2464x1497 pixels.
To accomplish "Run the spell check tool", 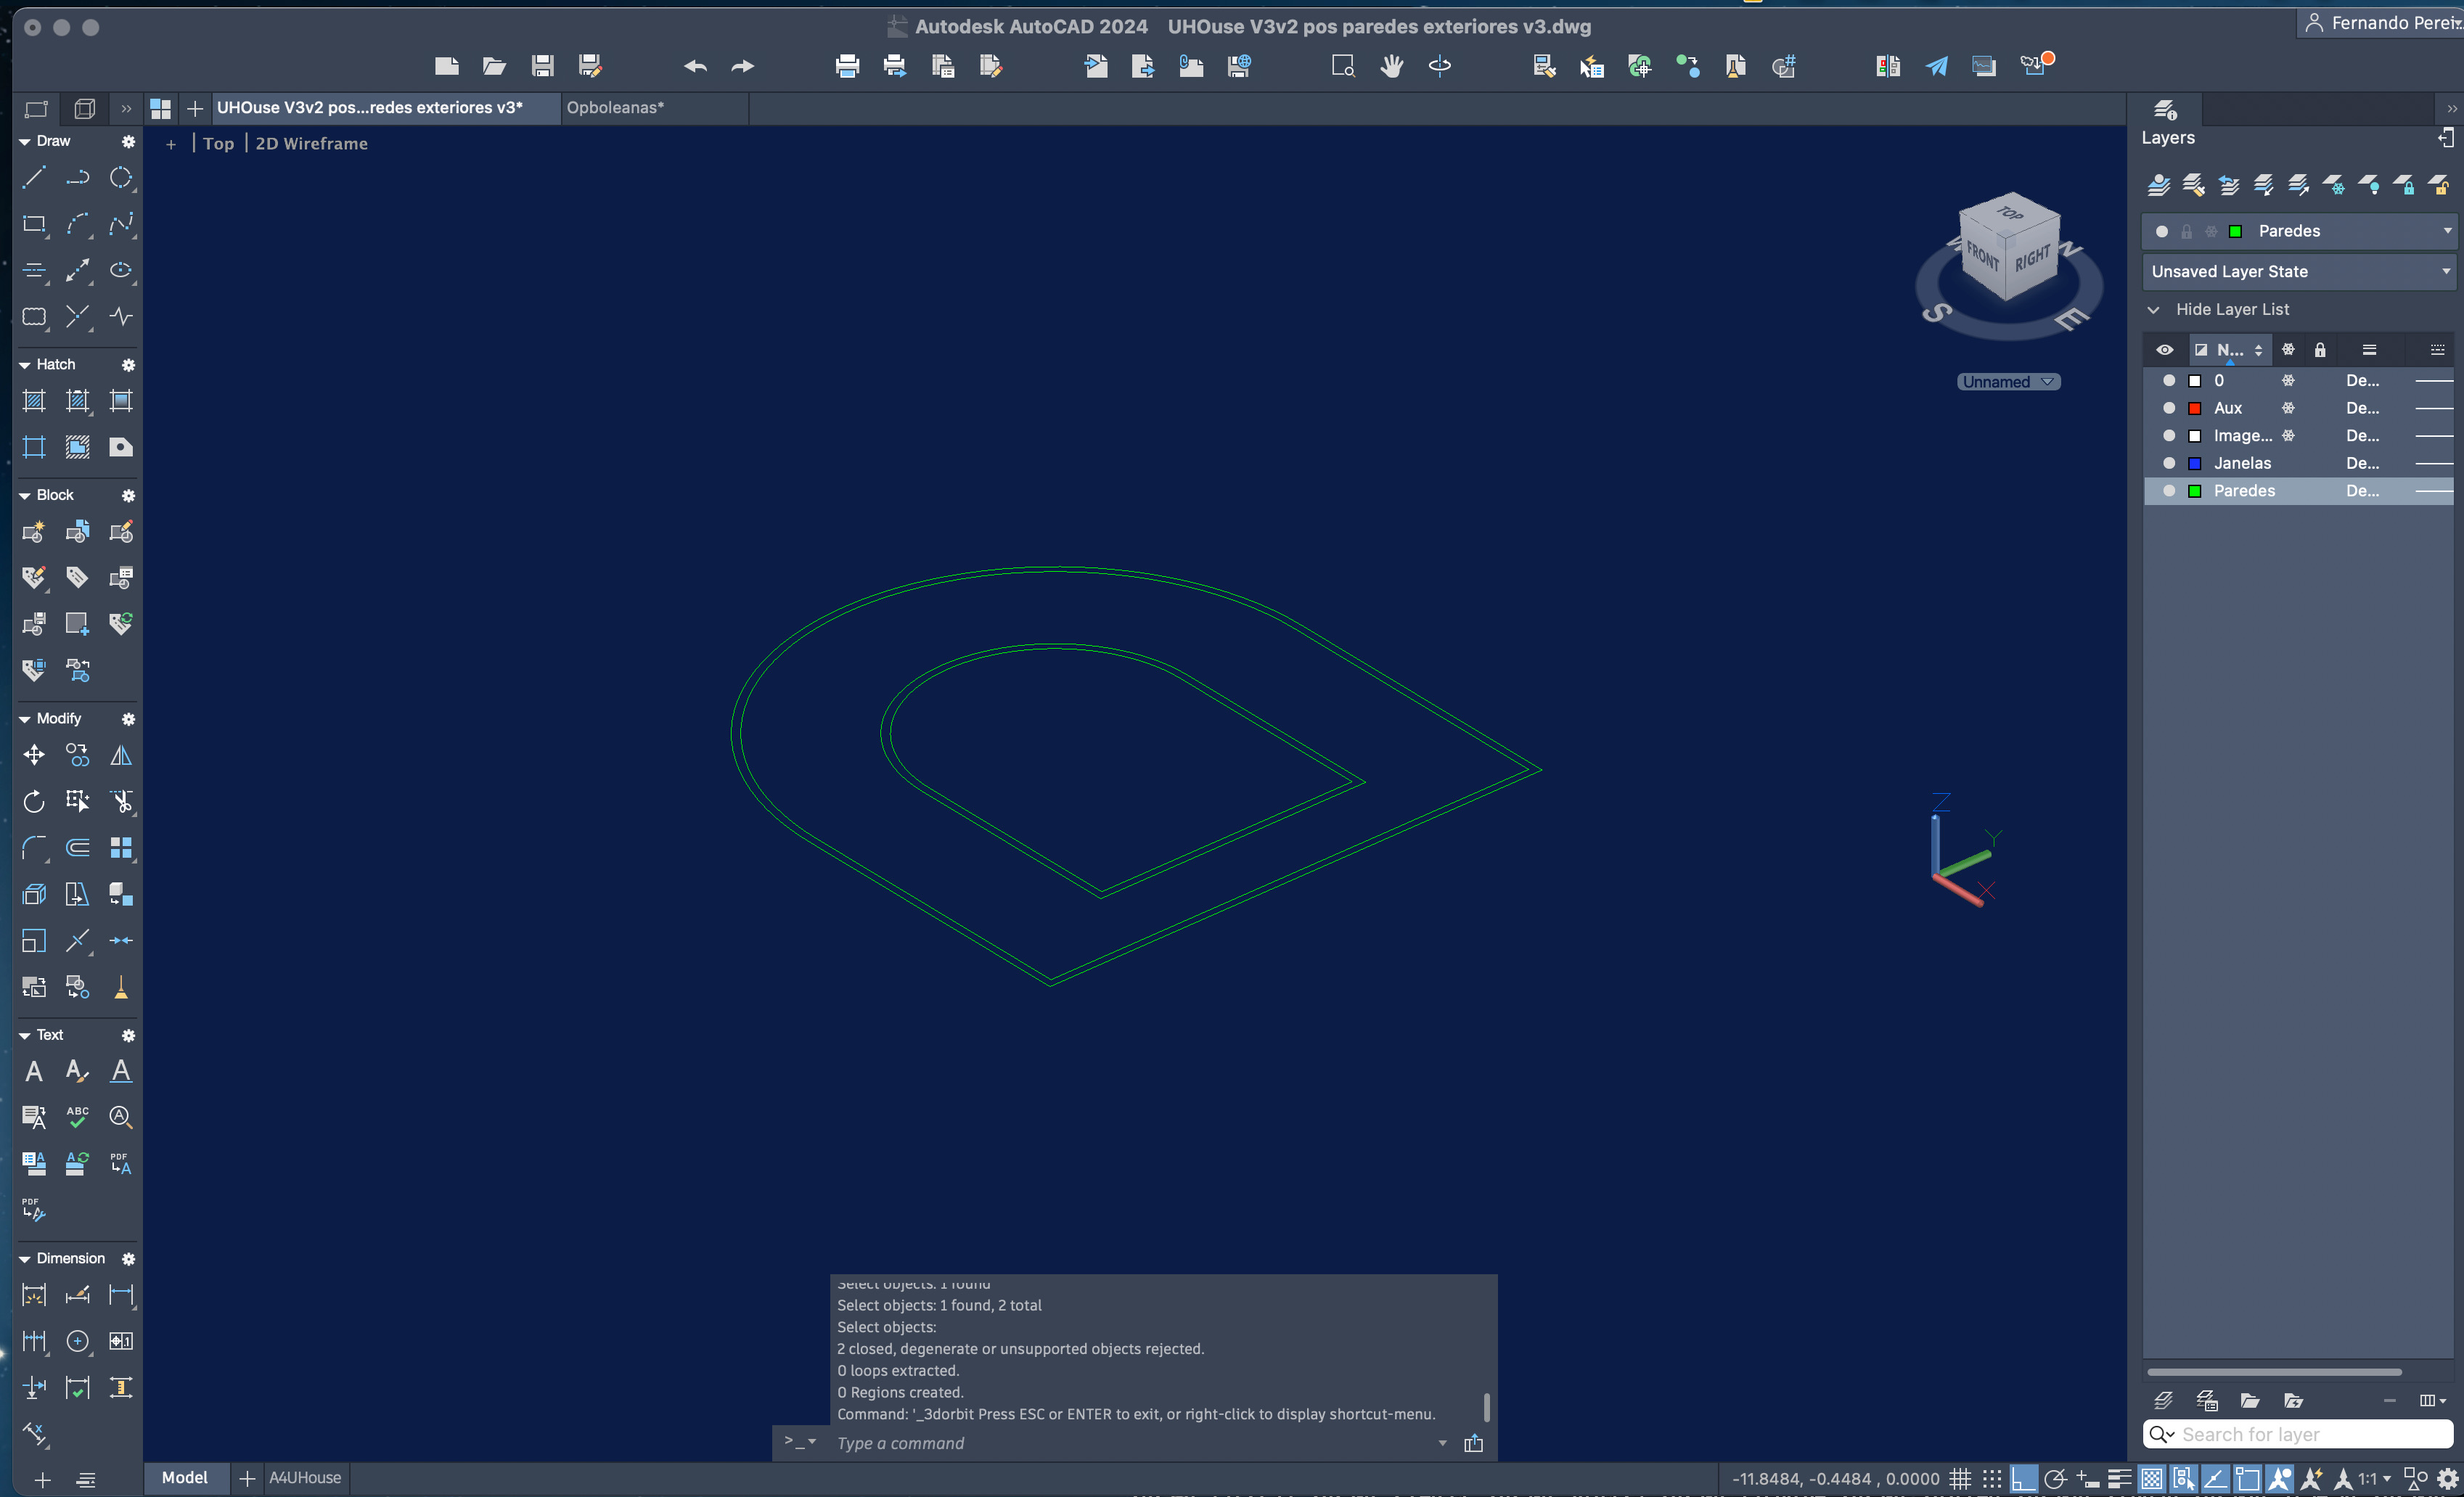I will pyautogui.click(x=78, y=1117).
